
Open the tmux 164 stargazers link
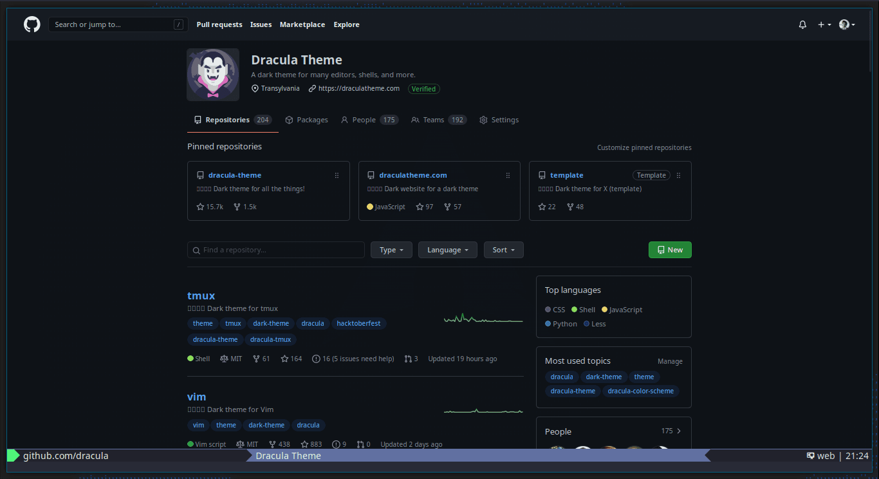(x=291, y=359)
